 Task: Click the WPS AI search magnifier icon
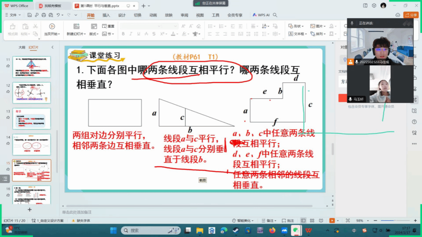coord(275,15)
